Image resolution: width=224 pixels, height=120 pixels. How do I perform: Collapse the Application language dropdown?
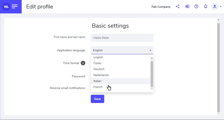pyautogui.click(x=150, y=50)
